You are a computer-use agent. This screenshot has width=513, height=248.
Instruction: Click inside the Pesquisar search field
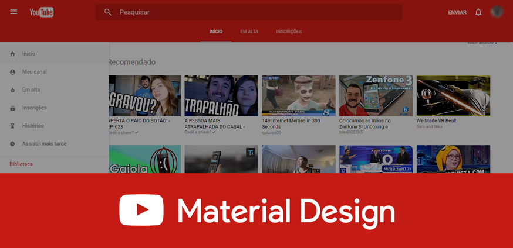coord(249,12)
